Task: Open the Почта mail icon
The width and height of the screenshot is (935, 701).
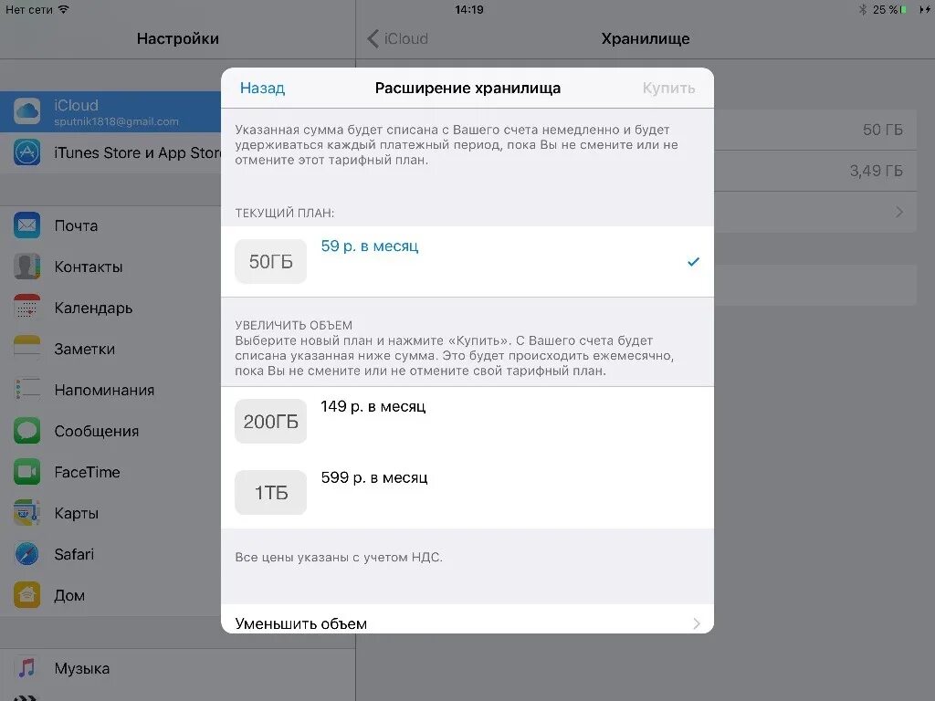Action: click(x=26, y=225)
